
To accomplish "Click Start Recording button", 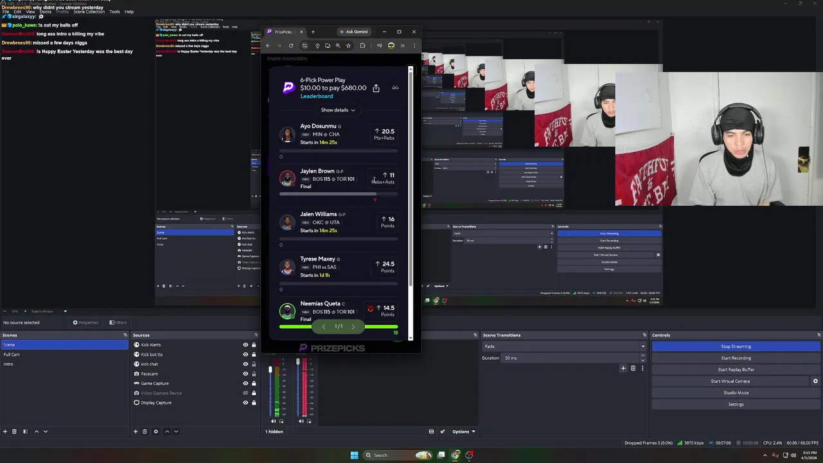I will point(736,358).
